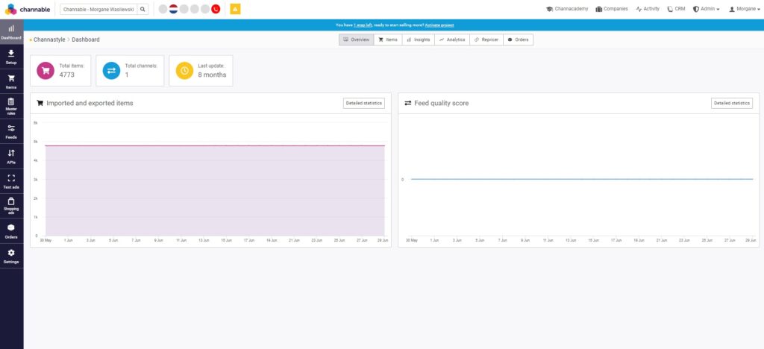Expand the Admin dropdown menu
The height and width of the screenshot is (349, 764).
coord(706,9)
